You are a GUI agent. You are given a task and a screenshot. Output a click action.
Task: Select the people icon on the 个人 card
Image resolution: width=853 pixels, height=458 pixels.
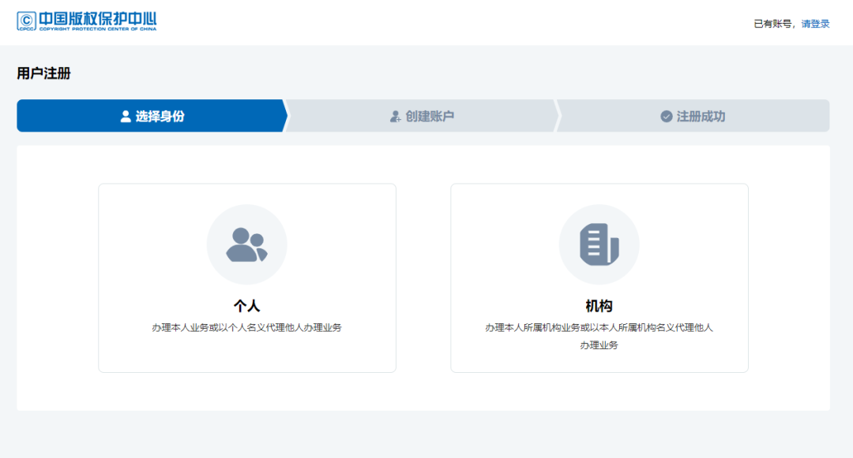(x=247, y=244)
